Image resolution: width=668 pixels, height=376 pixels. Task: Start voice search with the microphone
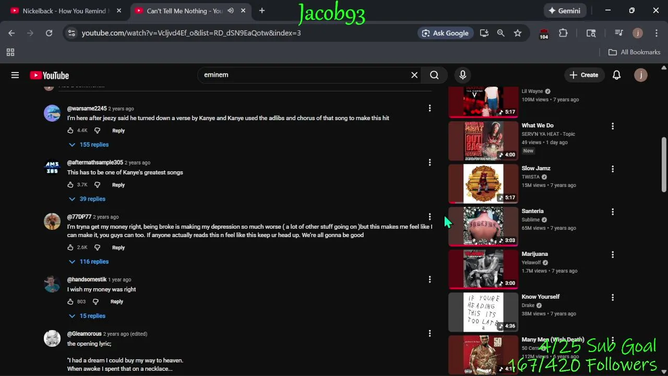462,75
